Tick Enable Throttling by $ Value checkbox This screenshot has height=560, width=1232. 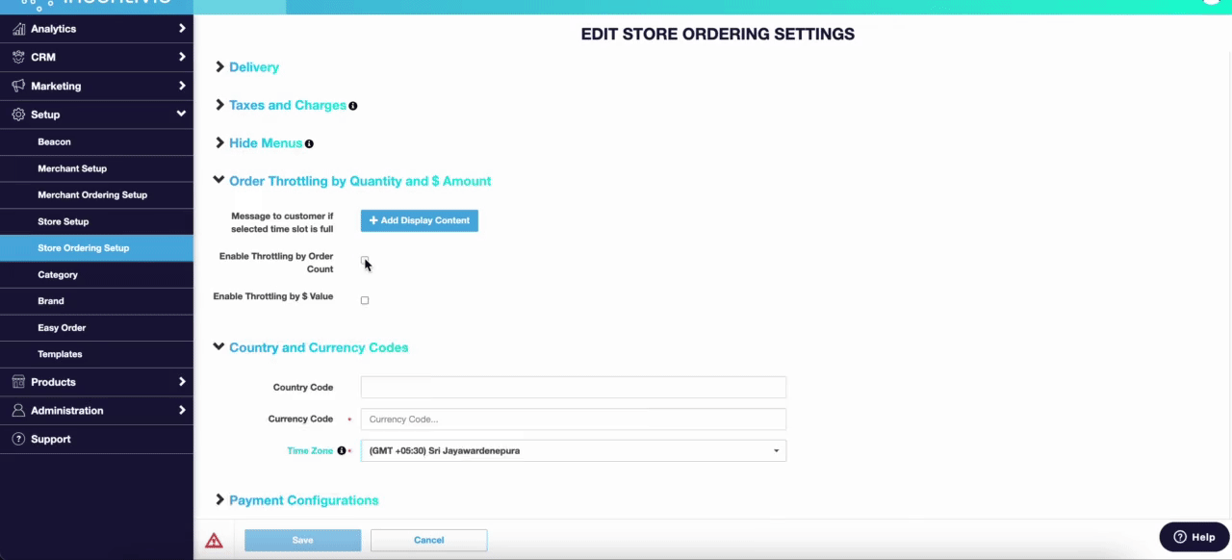pyautogui.click(x=365, y=300)
